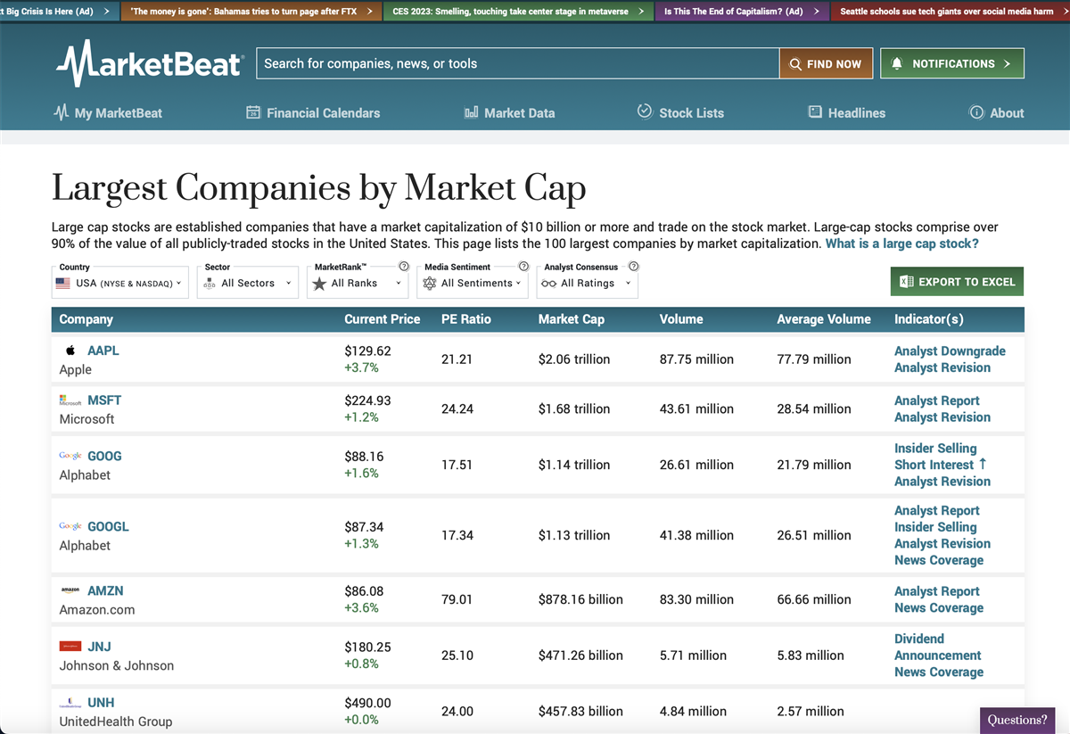Click the Apple company logo icon
Viewport: 1070px width, 734px height.
[70, 351]
